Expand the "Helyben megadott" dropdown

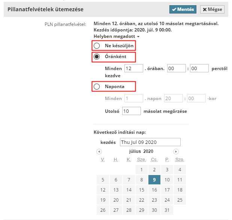[x=117, y=36]
